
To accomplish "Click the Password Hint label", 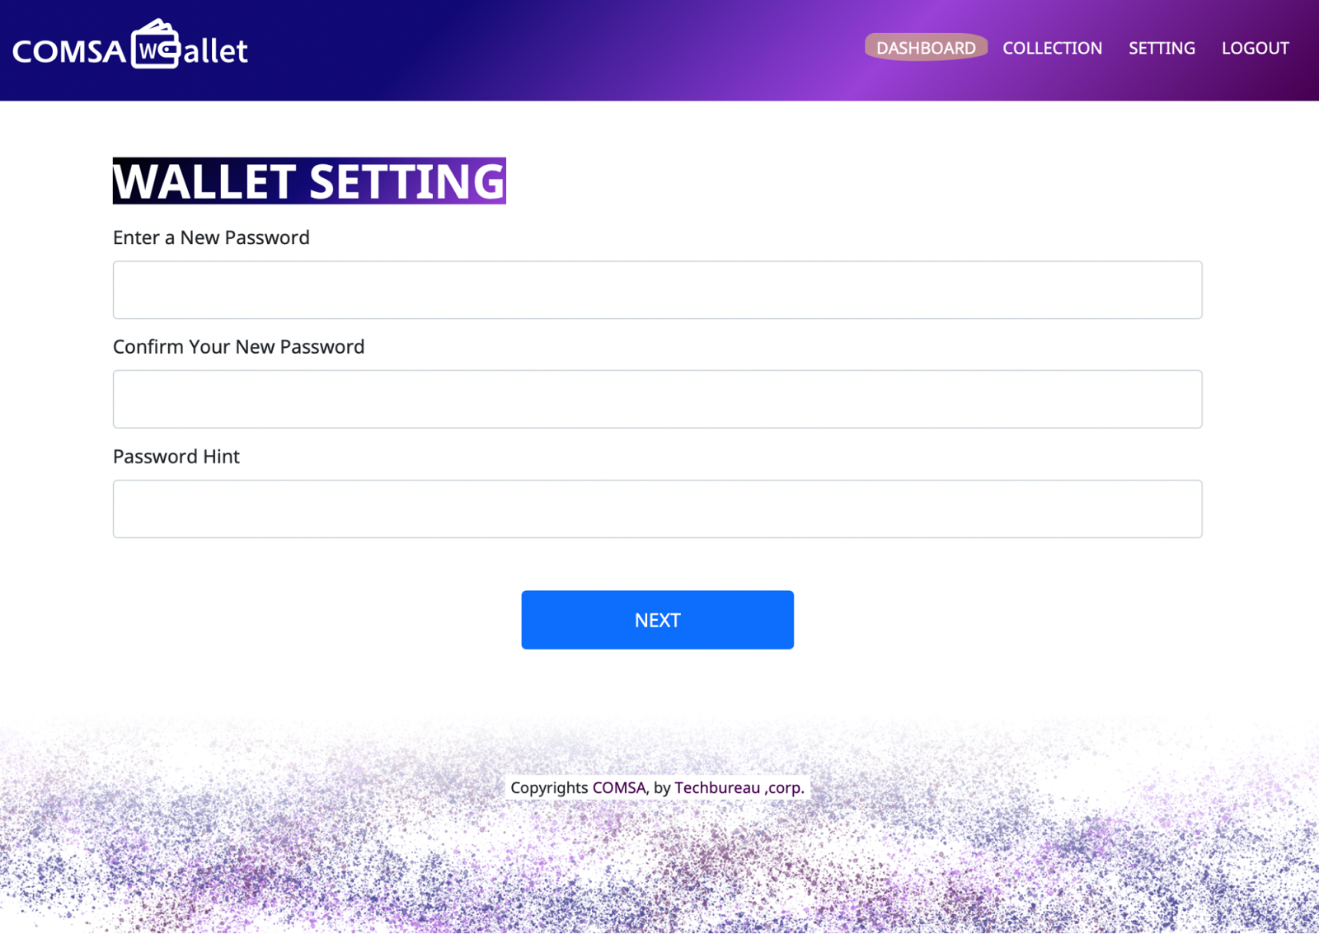I will tap(176, 456).
